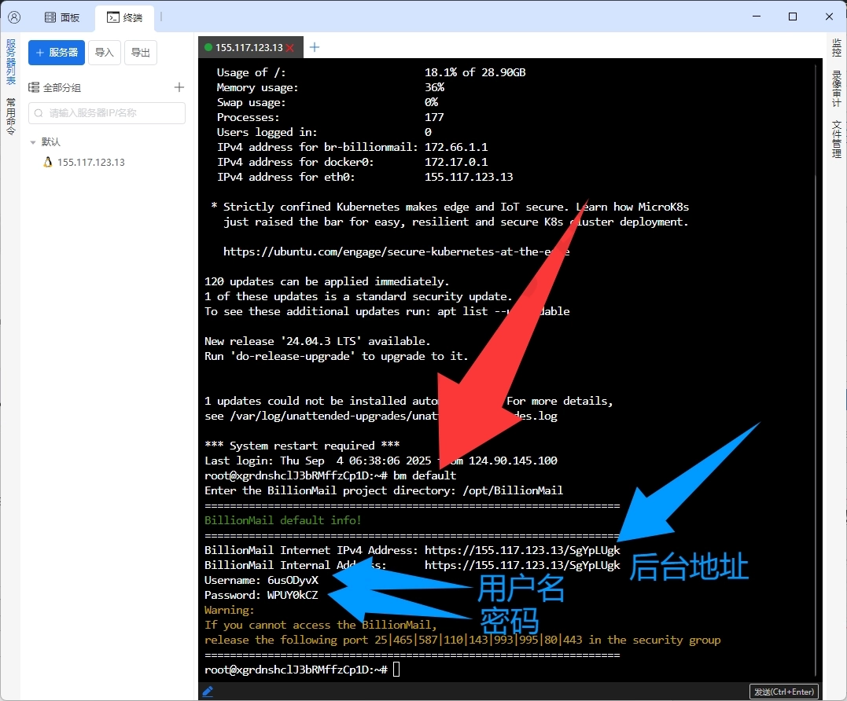
Task: Select server 155.117.123.13 in the list
Action: (x=90, y=162)
